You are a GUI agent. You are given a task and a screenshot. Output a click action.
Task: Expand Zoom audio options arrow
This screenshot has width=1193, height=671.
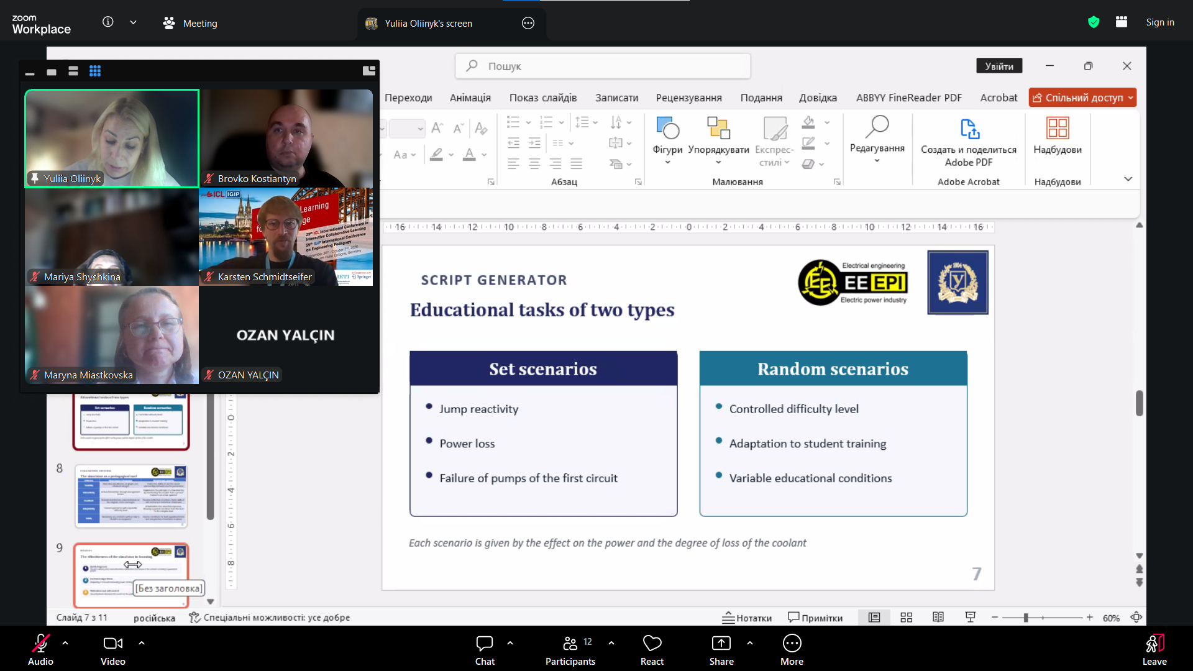coord(65,644)
